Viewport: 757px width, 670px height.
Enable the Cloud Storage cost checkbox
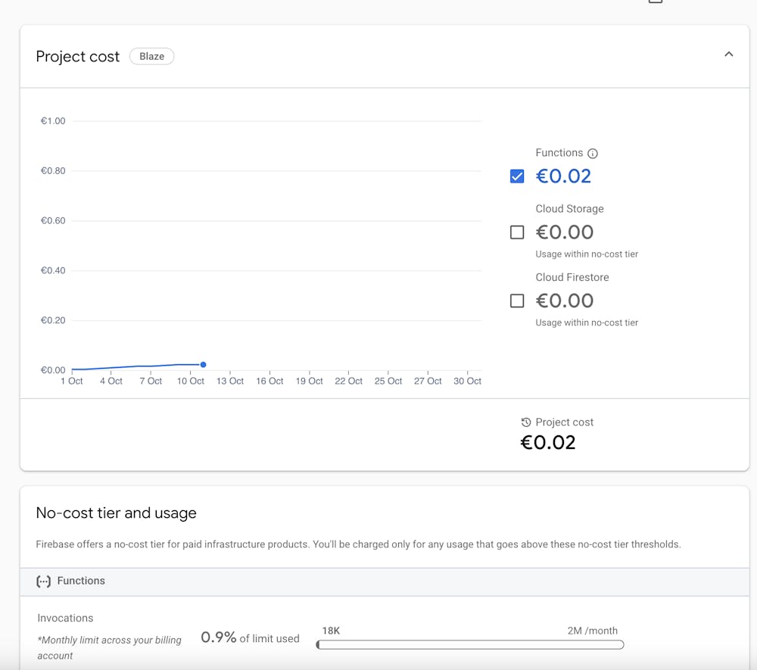click(x=517, y=232)
